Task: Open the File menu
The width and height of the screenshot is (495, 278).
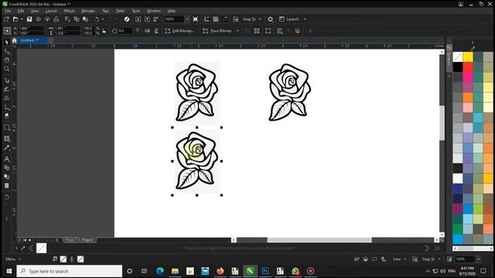Action: (x=8, y=11)
